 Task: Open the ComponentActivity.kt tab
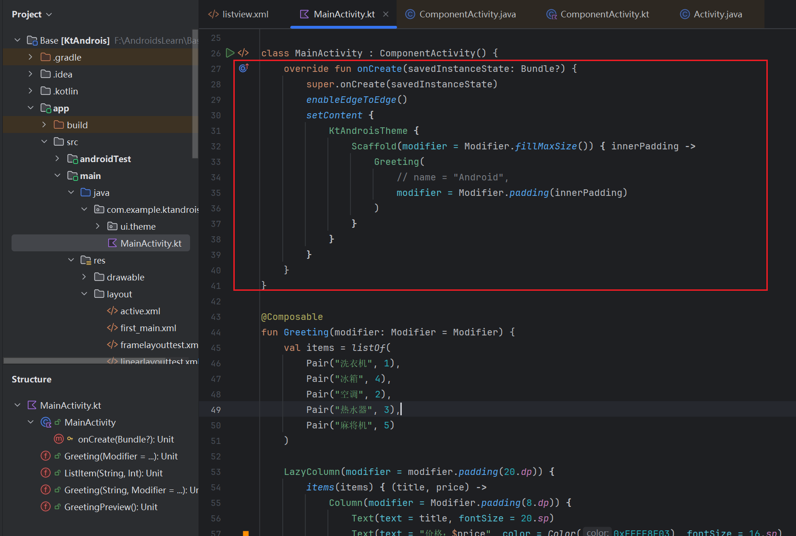point(597,14)
